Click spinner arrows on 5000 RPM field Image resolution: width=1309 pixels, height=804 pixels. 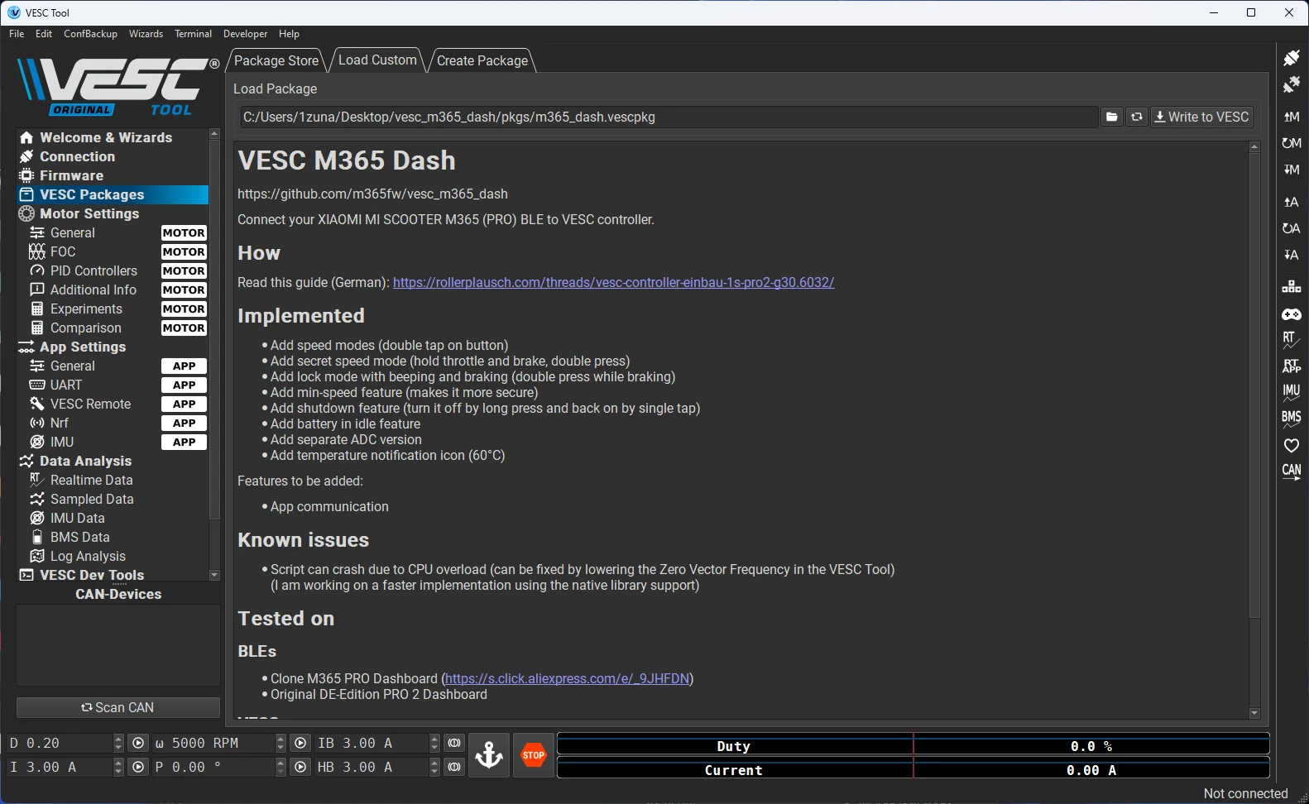pos(280,744)
